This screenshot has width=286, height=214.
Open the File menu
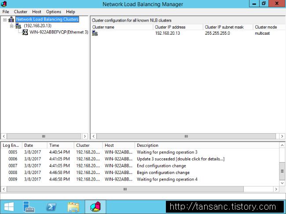click(x=6, y=12)
